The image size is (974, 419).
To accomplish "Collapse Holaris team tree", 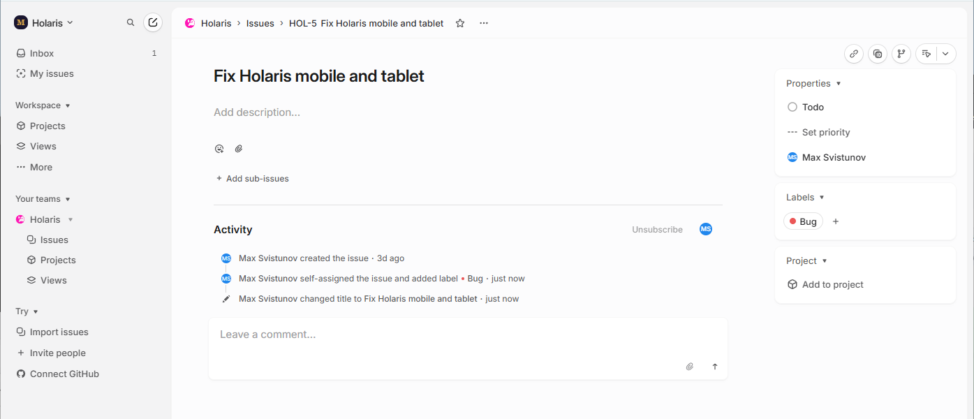I will point(71,219).
